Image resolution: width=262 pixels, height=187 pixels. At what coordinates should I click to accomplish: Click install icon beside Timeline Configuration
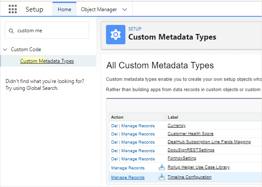[162, 177]
